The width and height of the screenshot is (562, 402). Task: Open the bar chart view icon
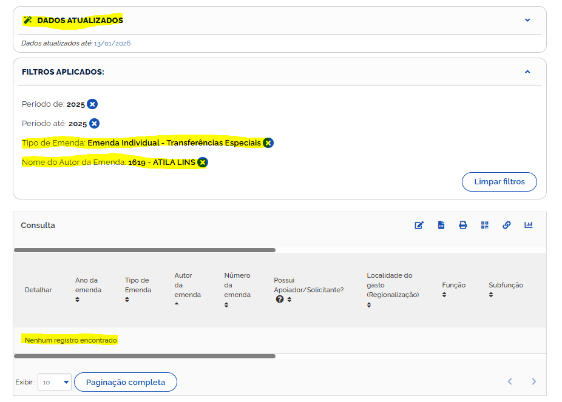529,225
